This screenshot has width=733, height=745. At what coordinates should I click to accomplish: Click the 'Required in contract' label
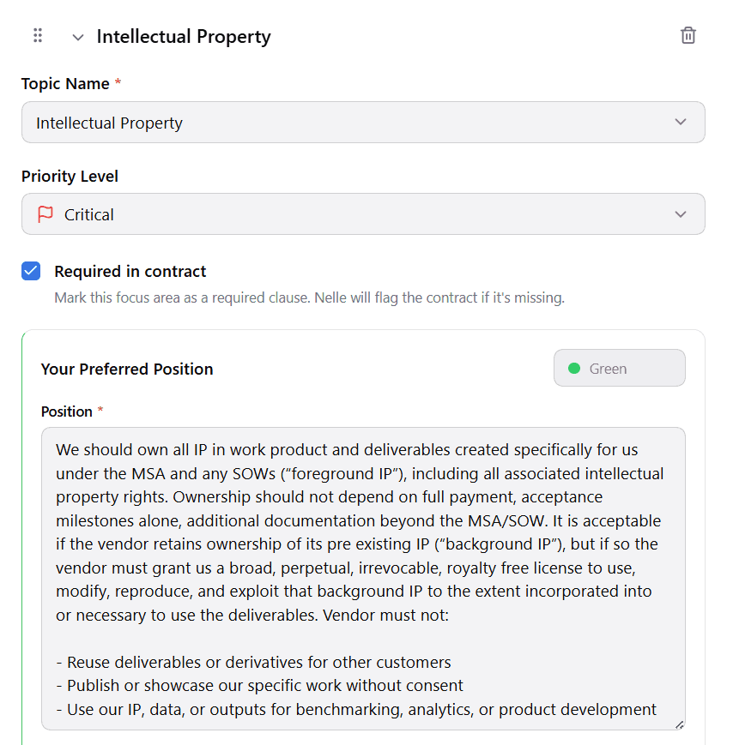[x=130, y=271]
